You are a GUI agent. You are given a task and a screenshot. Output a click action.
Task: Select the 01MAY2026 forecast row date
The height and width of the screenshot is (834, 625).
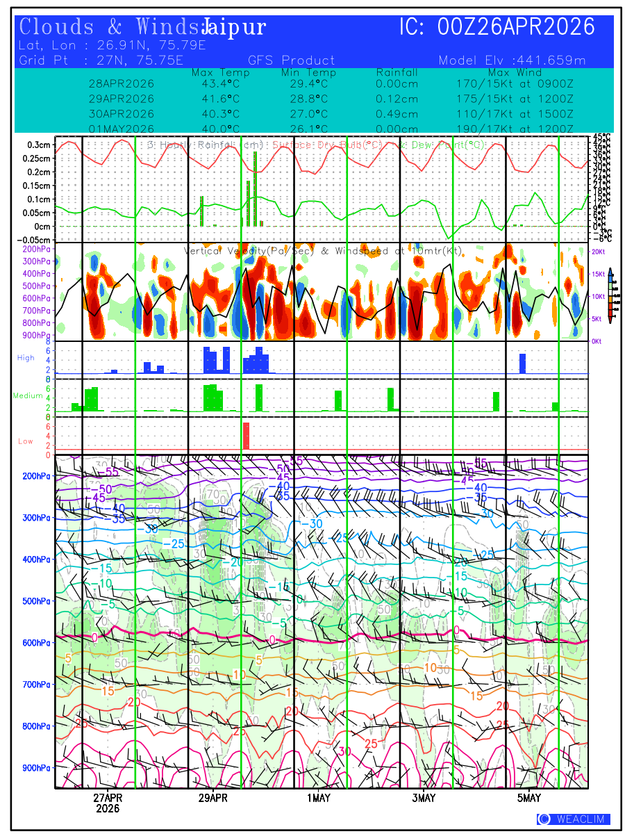pos(122,129)
